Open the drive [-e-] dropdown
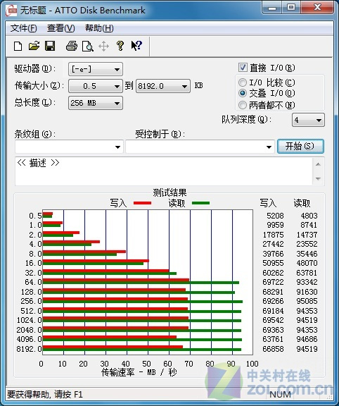This screenshot has width=339, height=406. coord(96,69)
